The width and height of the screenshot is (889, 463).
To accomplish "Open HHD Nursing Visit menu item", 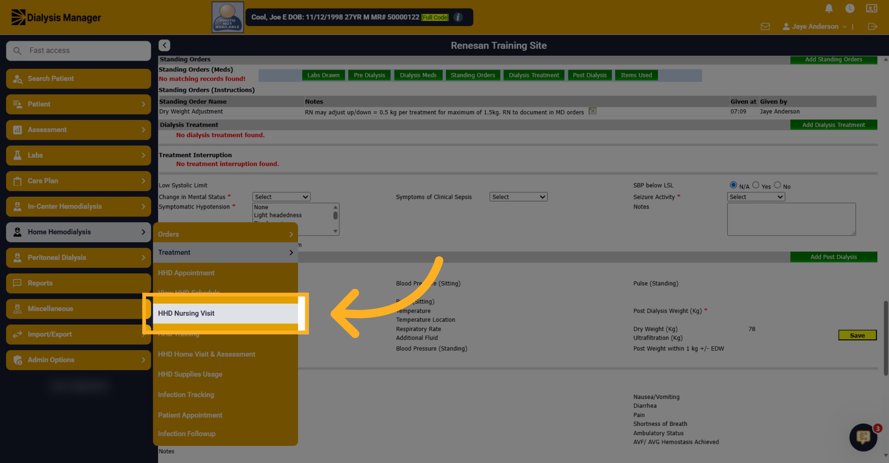I will click(x=225, y=313).
